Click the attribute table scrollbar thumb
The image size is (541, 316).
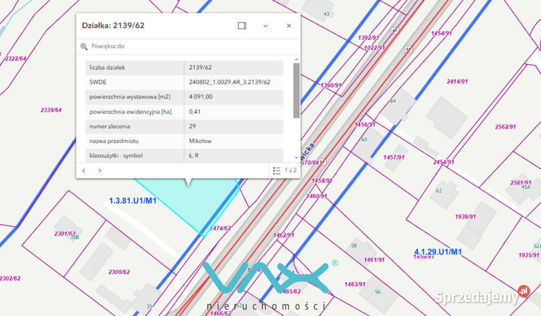point(296,90)
